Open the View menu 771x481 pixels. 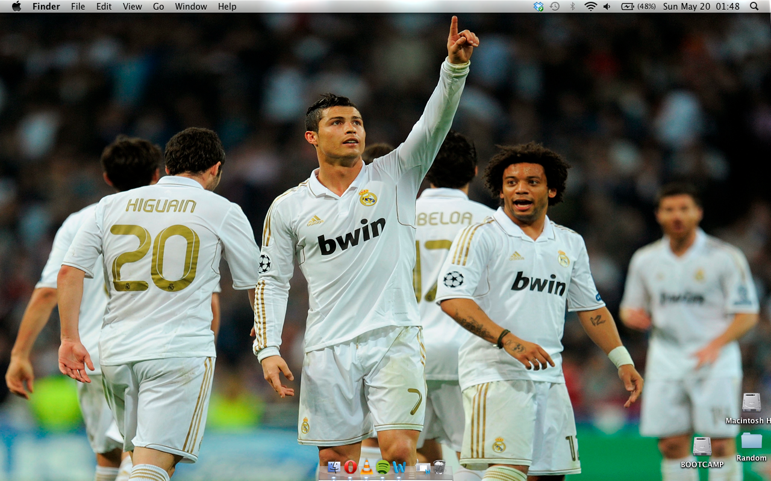[x=132, y=7]
